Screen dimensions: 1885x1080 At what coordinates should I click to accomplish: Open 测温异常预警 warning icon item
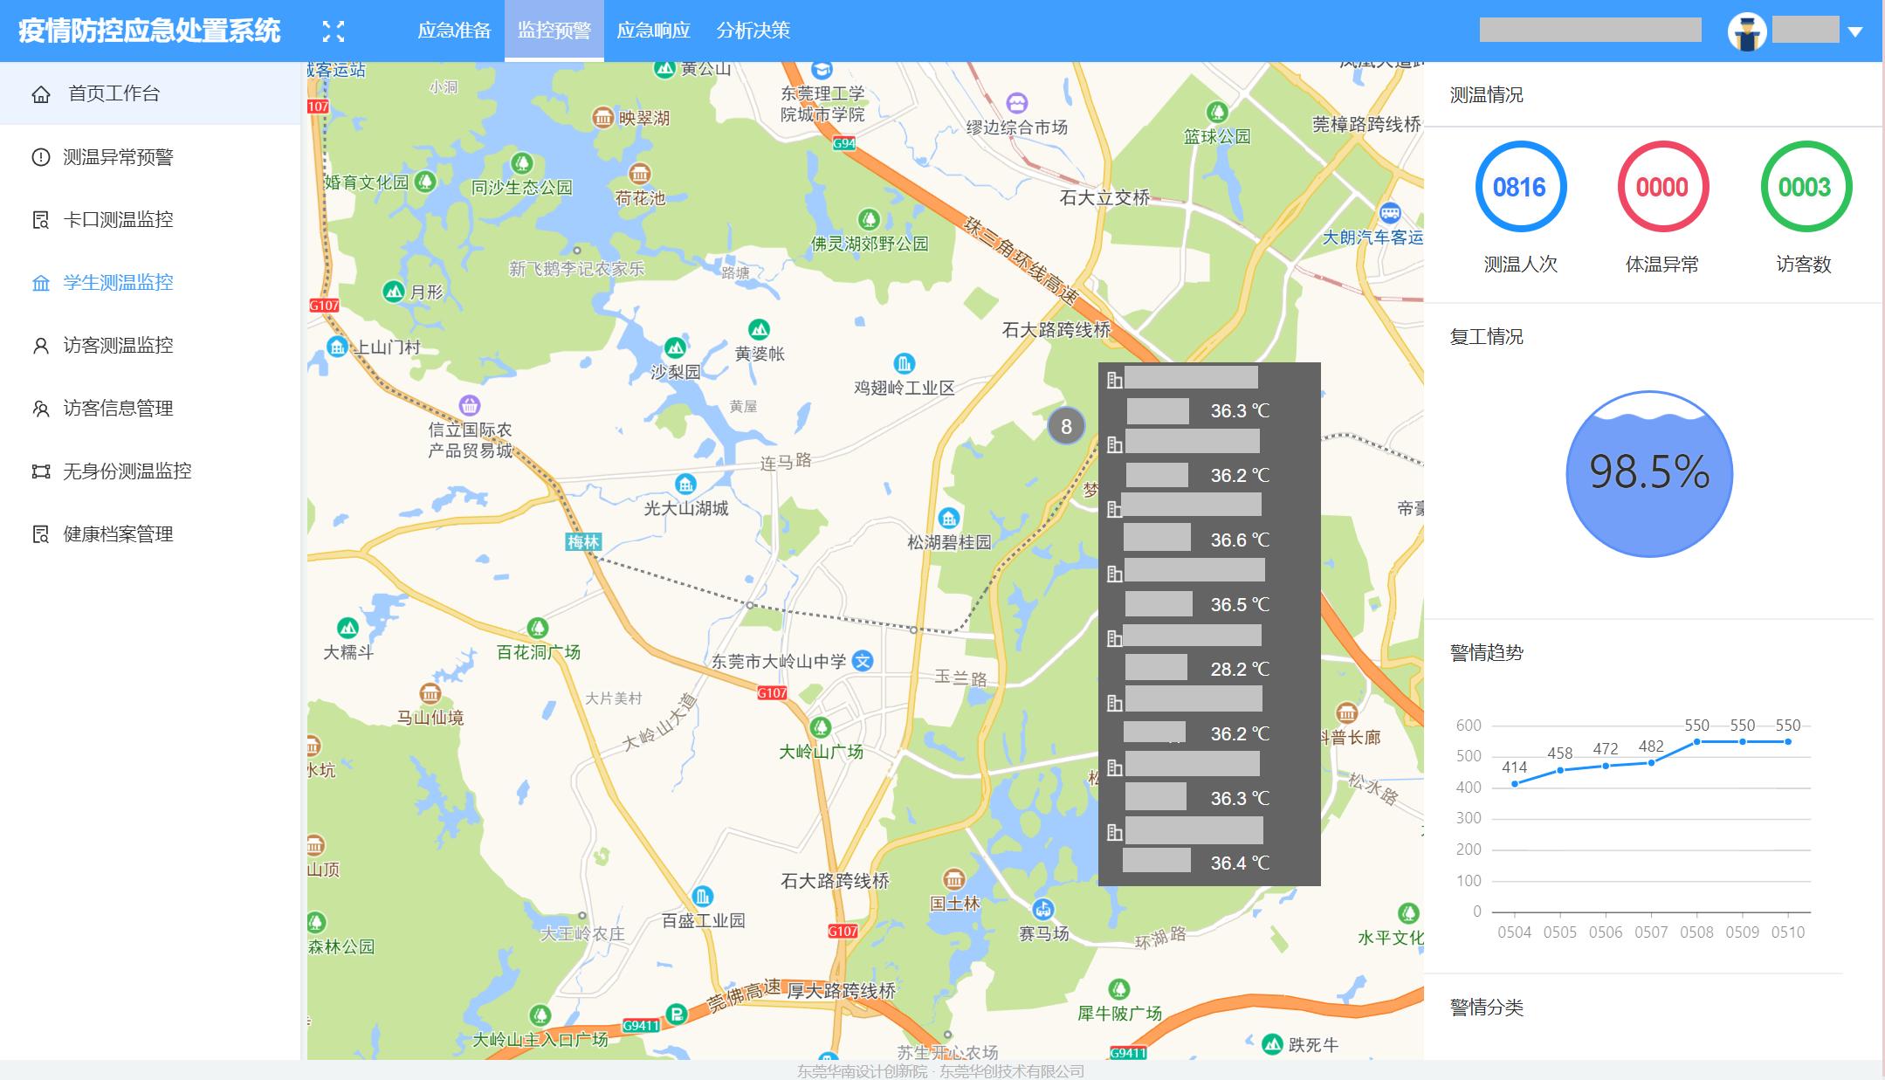pos(41,157)
